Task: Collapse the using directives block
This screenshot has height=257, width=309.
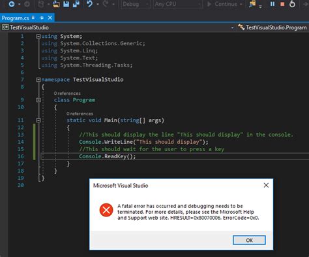Action: point(38,37)
